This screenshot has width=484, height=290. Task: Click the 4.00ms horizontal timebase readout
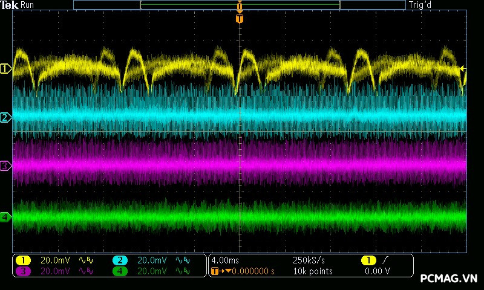coord(225,260)
